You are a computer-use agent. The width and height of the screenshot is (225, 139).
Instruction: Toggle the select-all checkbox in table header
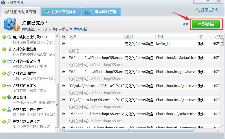pyautogui.click(x=64, y=37)
